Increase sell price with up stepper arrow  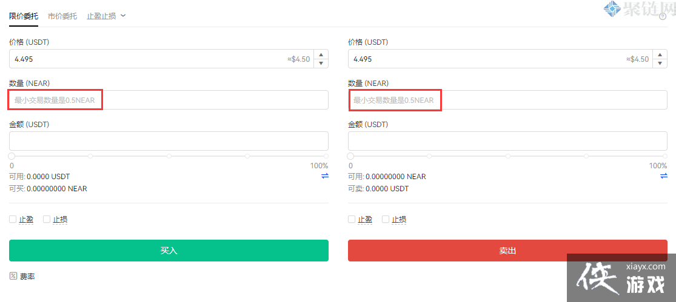point(660,55)
